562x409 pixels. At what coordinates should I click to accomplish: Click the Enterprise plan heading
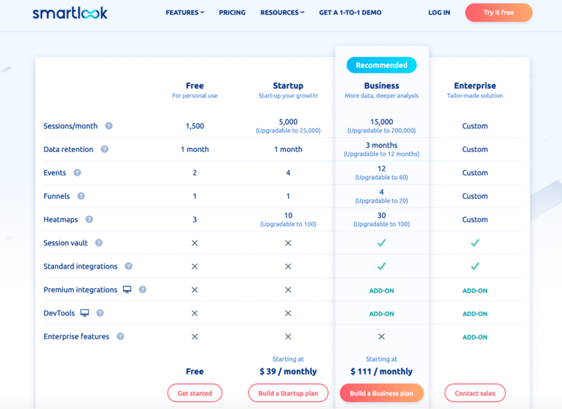click(x=475, y=85)
